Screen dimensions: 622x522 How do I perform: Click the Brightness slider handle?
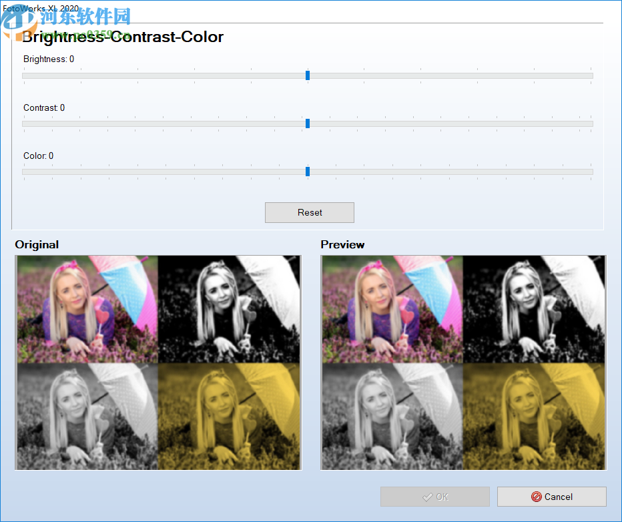coord(307,75)
